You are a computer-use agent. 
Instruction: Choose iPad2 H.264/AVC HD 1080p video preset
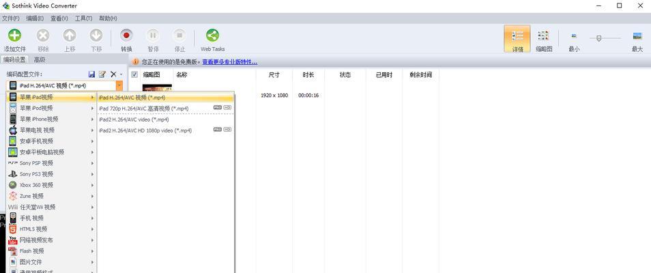165,130
